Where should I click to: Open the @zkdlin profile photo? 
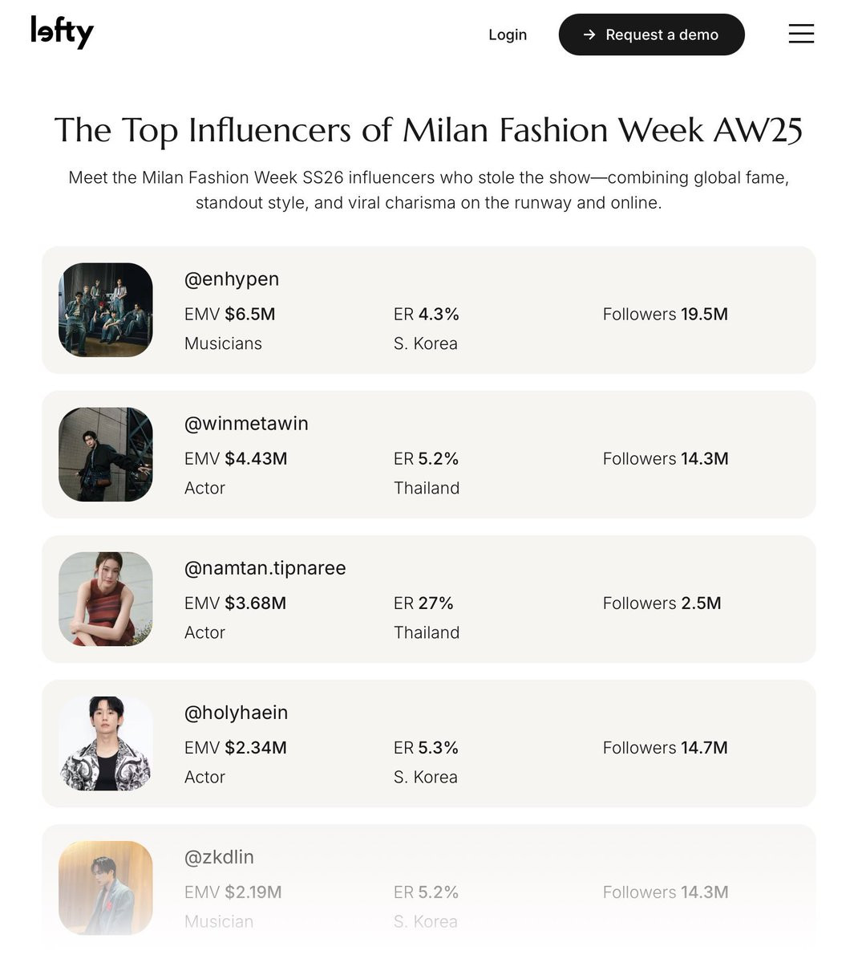106,888
